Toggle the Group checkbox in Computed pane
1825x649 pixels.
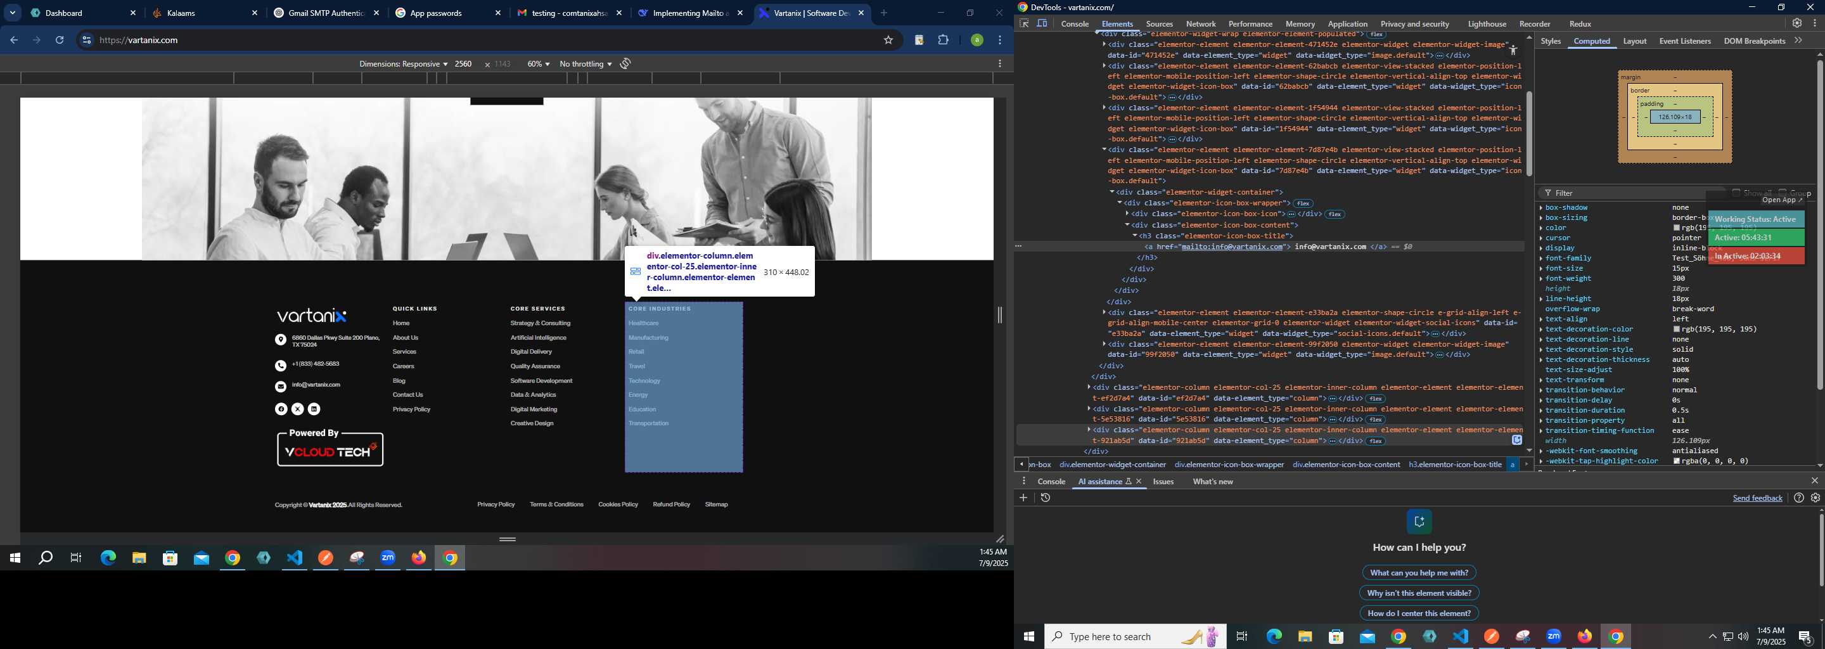click(x=1783, y=192)
